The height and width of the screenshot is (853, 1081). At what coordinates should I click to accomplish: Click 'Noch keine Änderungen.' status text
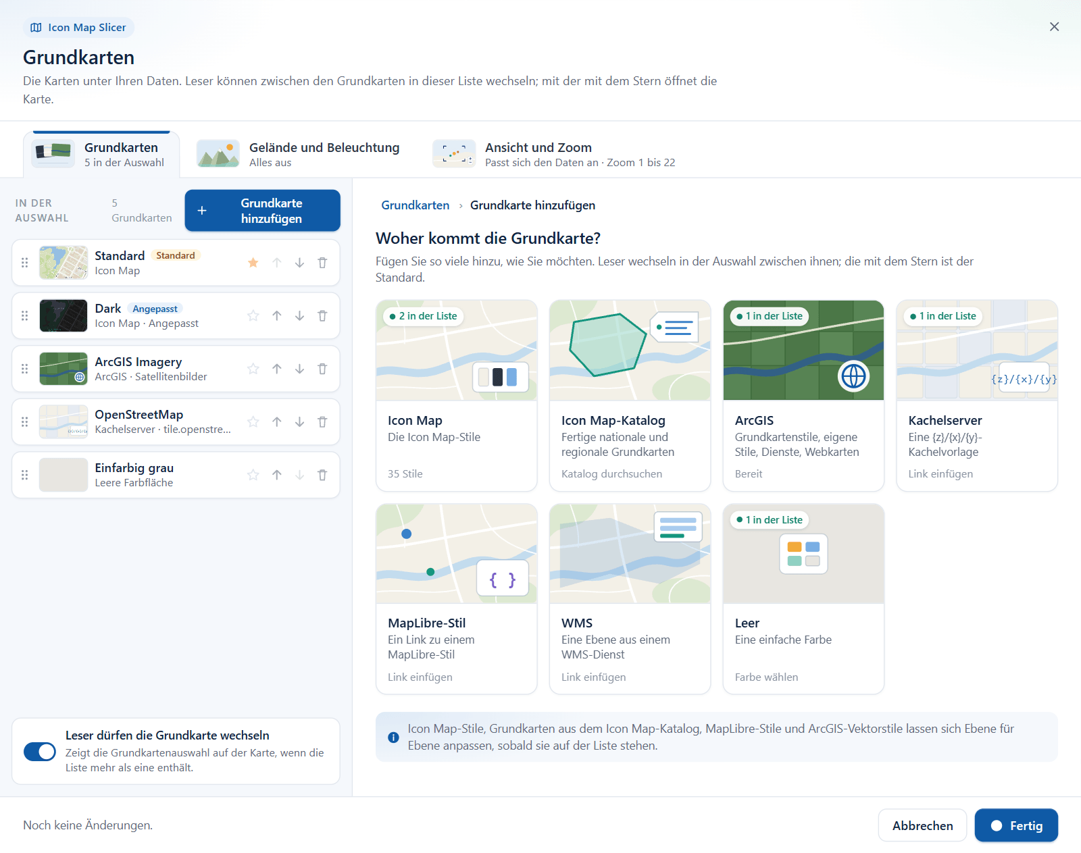(88, 825)
